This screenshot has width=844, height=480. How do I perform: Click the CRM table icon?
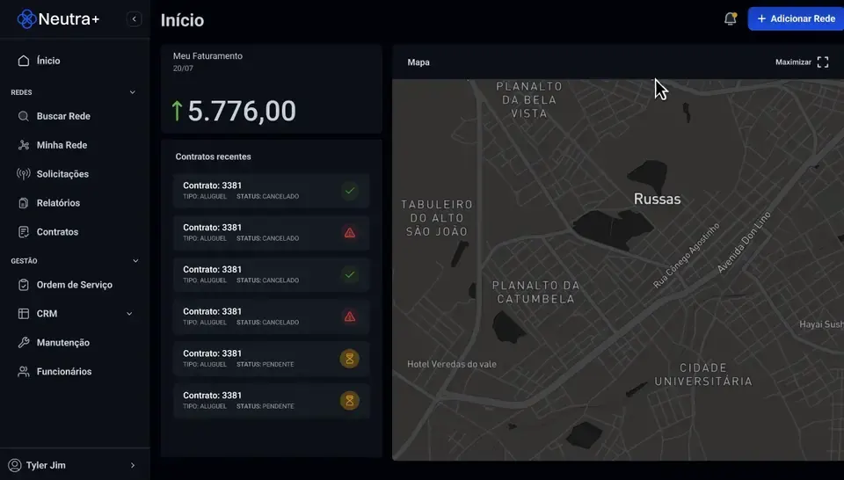pos(23,314)
